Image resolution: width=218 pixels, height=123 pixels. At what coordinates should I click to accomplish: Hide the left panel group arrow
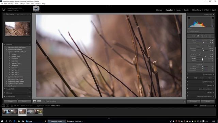(x=1, y=58)
